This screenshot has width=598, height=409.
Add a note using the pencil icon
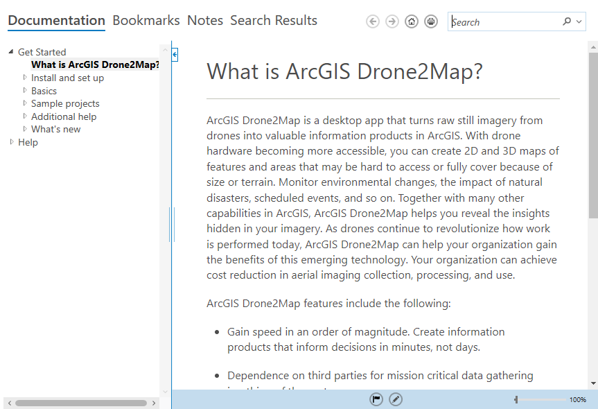(395, 399)
